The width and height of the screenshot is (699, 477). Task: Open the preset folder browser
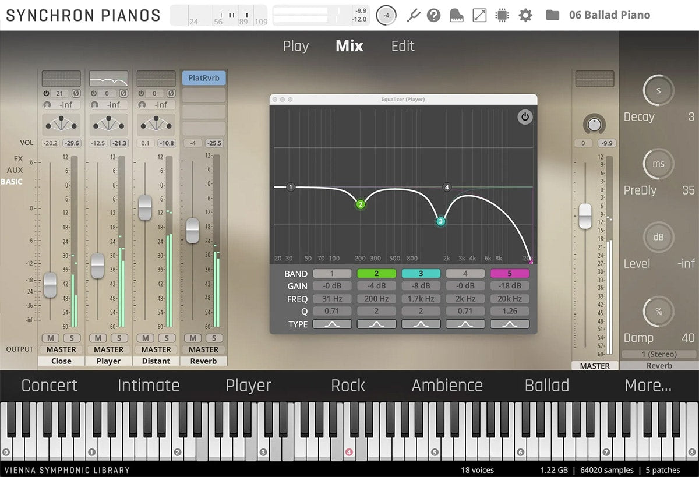[x=552, y=15]
